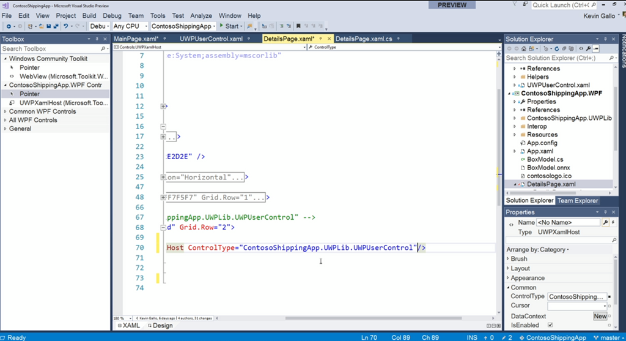The image size is (626, 341).
Task: Click the Start debugging play button
Action: click(x=221, y=26)
